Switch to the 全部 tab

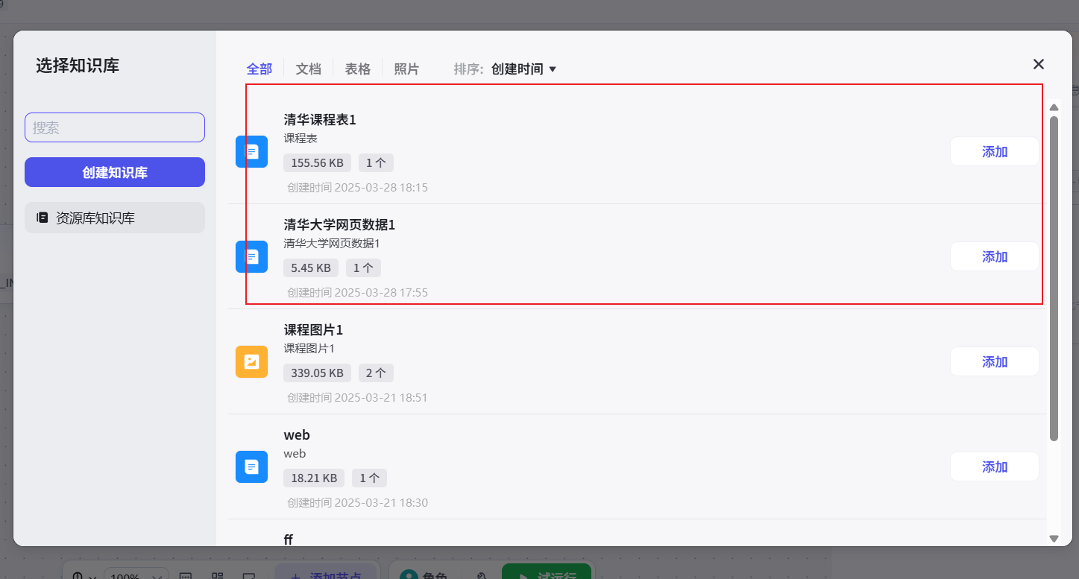(259, 69)
